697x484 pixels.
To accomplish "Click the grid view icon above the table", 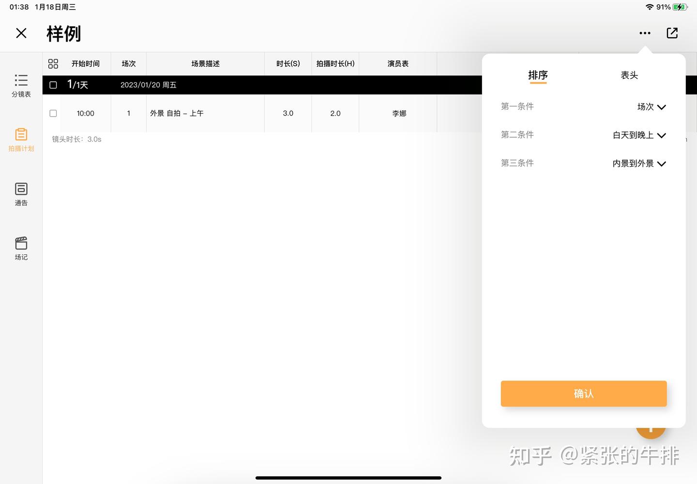I will [53, 63].
